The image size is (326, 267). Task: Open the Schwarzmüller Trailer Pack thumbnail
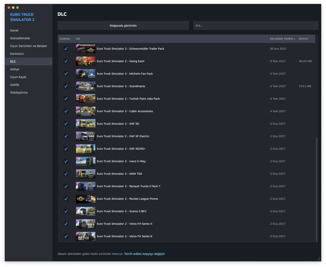[86, 49]
